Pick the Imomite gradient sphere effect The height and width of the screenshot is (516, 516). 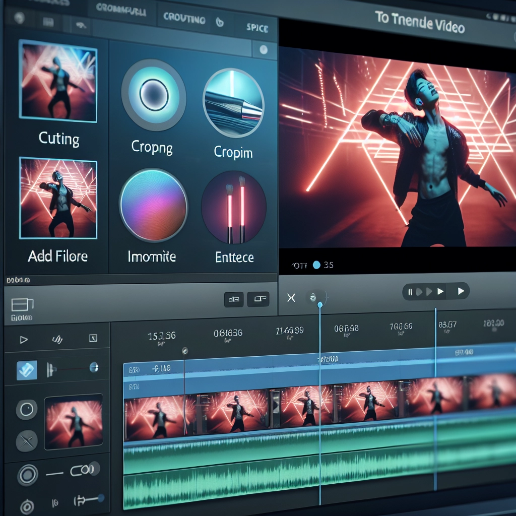(153, 205)
